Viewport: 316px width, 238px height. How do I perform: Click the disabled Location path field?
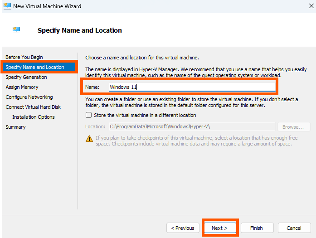pos(192,126)
